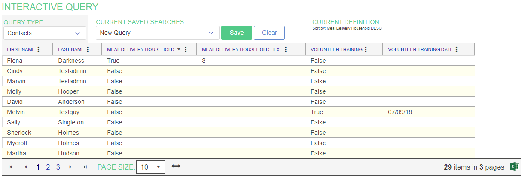Go to the previous page
This screenshot has width=525, height=179.
pos(25,167)
